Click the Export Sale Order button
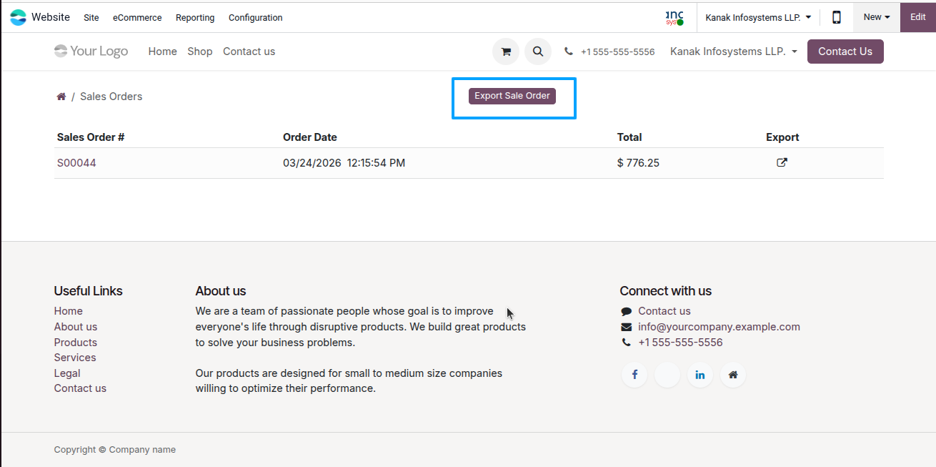 tap(512, 96)
